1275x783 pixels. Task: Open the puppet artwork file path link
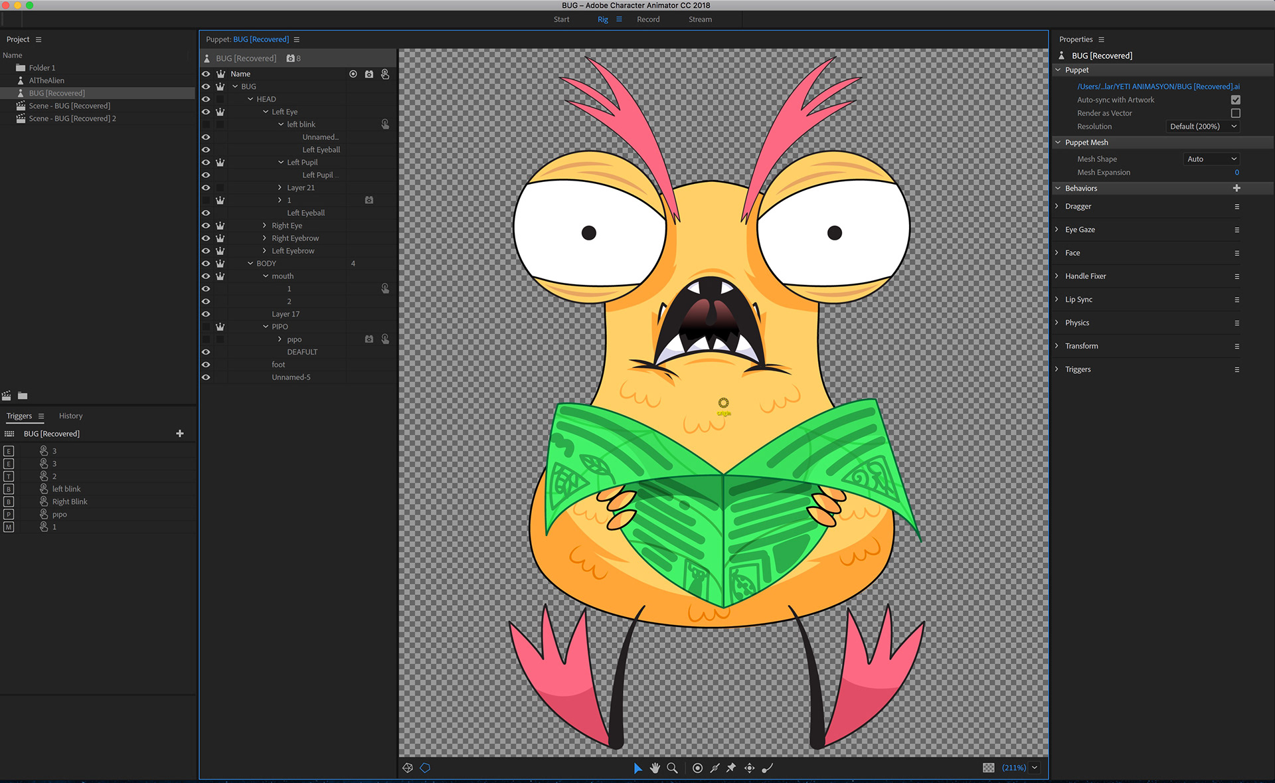click(x=1158, y=86)
